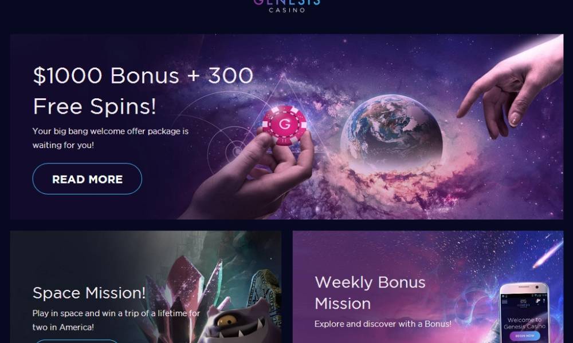Click the trip of a lifetime description text

point(116,320)
